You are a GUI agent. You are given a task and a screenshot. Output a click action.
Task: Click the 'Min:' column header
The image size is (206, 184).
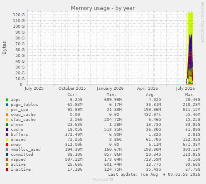click(x=111, y=95)
